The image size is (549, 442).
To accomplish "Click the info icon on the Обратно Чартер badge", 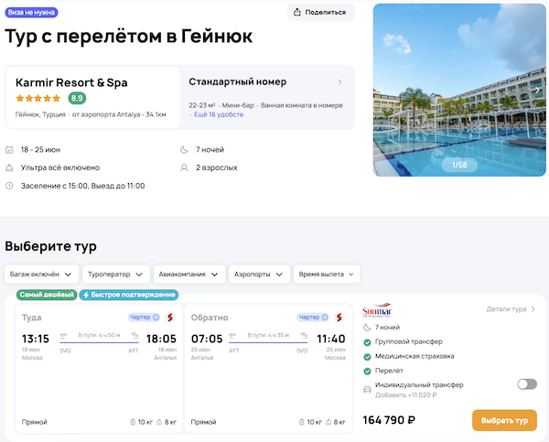I will click(x=325, y=318).
